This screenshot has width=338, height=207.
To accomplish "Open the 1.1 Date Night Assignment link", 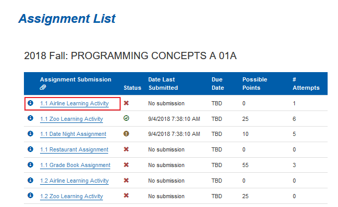I will 73,134.
